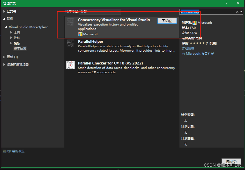Click the ParallelHelper extension icon
This screenshot has height=170, width=245.
[x=70, y=43]
